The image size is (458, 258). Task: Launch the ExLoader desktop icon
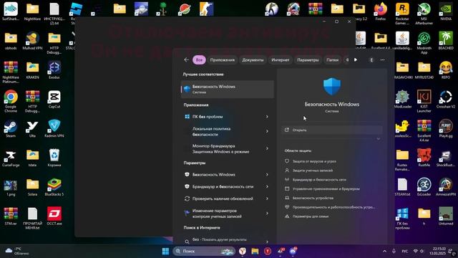pos(424,187)
